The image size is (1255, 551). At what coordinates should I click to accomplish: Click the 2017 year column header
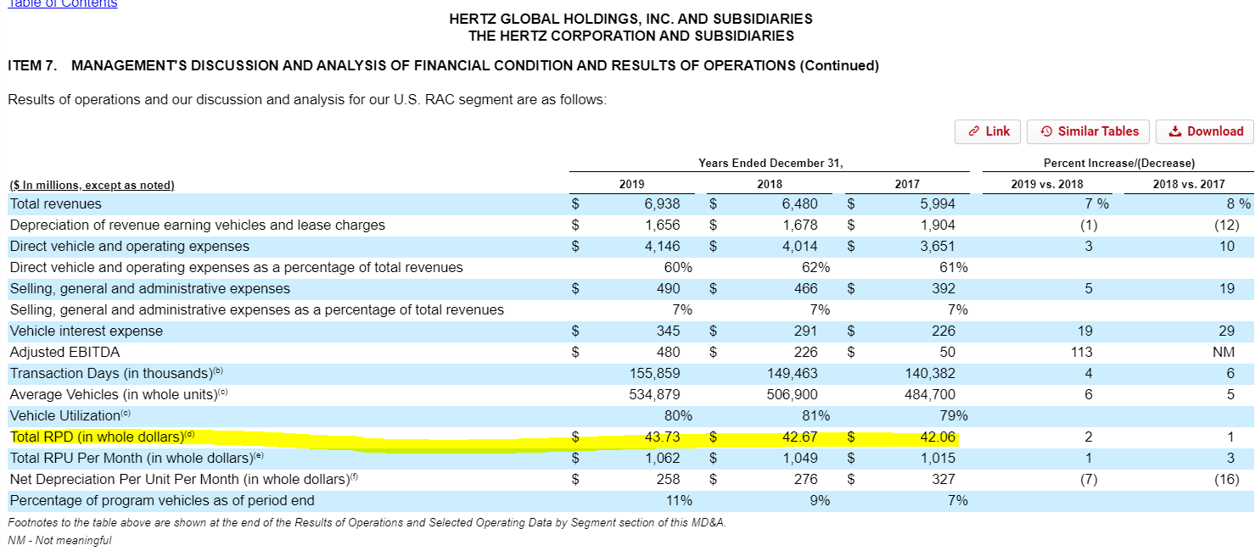907,184
